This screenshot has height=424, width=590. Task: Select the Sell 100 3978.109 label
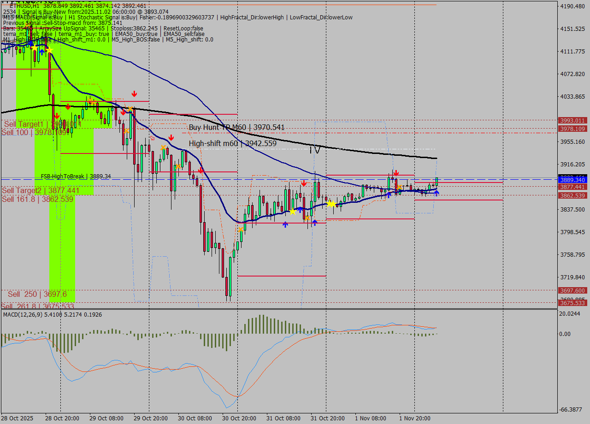(34, 132)
